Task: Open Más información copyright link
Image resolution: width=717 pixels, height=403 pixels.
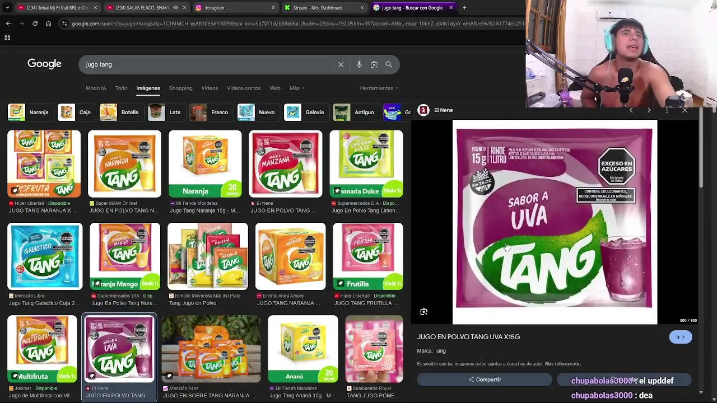Action: tap(562, 364)
